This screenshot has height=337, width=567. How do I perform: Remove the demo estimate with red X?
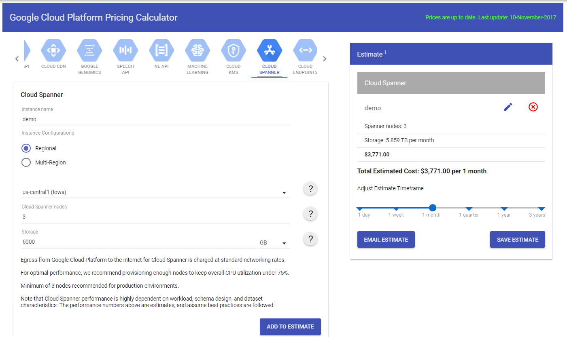[533, 107]
